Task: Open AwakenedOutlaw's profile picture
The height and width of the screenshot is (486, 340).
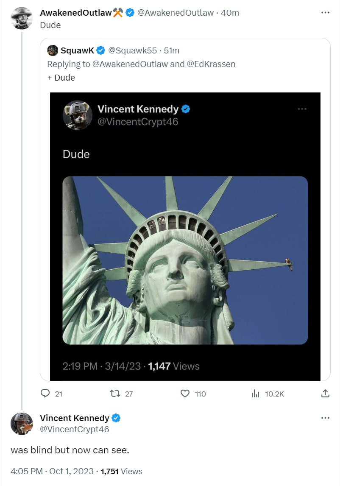Action: click(22, 18)
